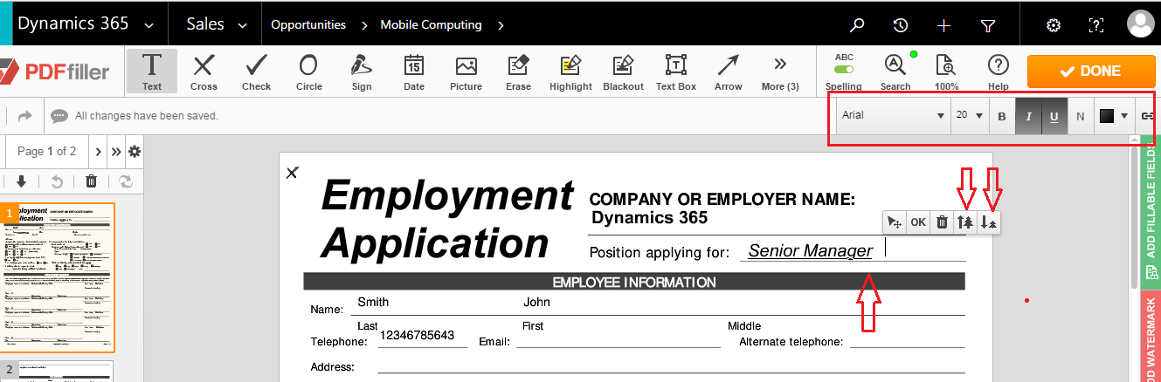Screen dimensions: 1161x382
Task: Click the move cursor icon in text popup
Action: pos(895,222)
